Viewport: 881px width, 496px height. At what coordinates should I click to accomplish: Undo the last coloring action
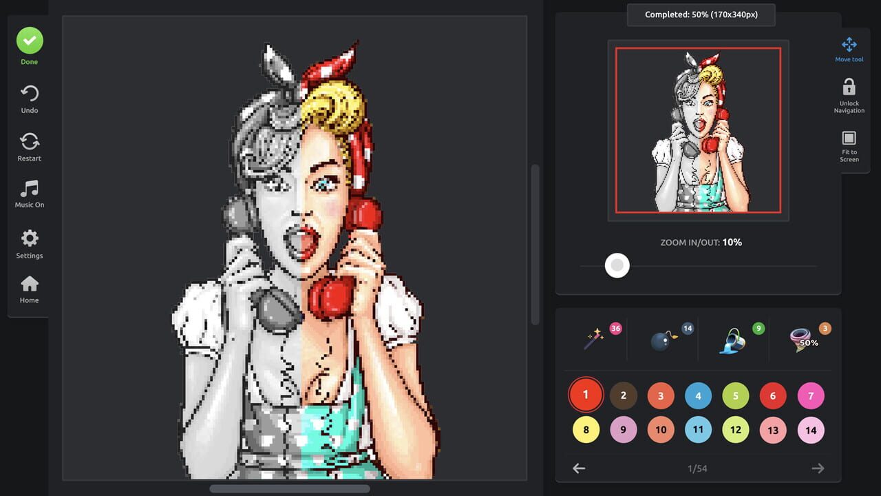30,94
